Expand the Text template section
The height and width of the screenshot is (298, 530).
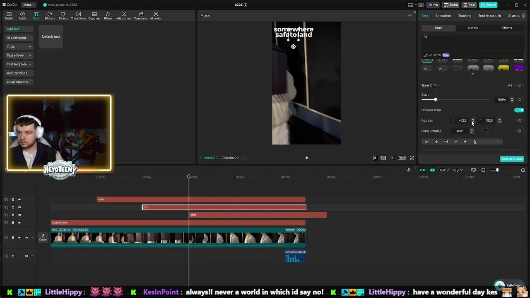[19, 64]
